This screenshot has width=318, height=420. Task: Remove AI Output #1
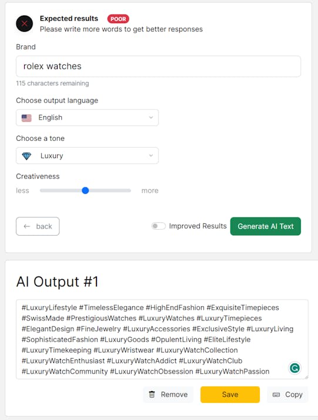click(x=168, y=395)
